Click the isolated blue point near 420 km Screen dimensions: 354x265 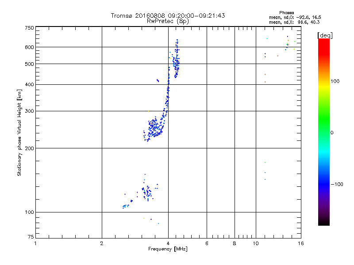(x=158, y=80)
